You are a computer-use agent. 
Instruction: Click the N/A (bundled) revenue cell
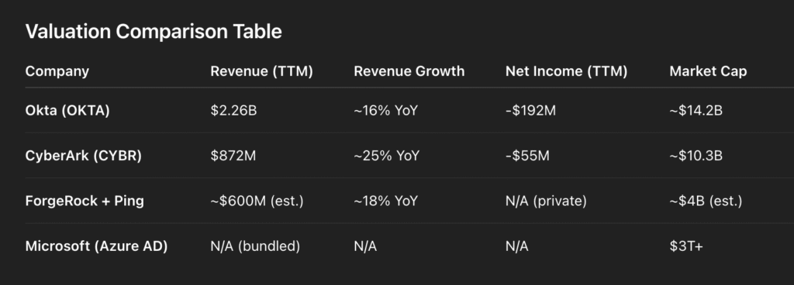255,246
